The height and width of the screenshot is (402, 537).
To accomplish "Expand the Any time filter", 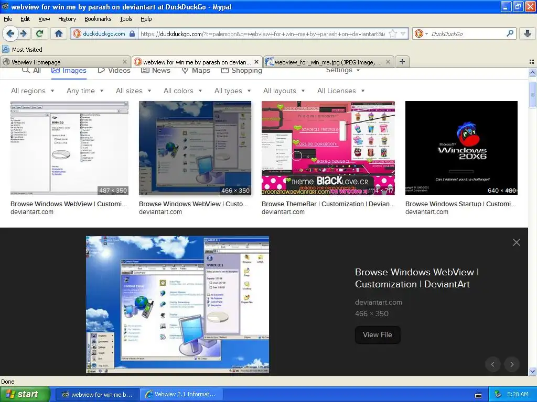I will (x=85, y=91).
